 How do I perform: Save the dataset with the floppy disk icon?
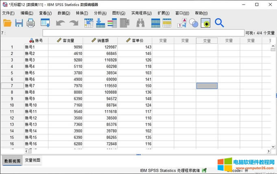[x=19, y=23]
